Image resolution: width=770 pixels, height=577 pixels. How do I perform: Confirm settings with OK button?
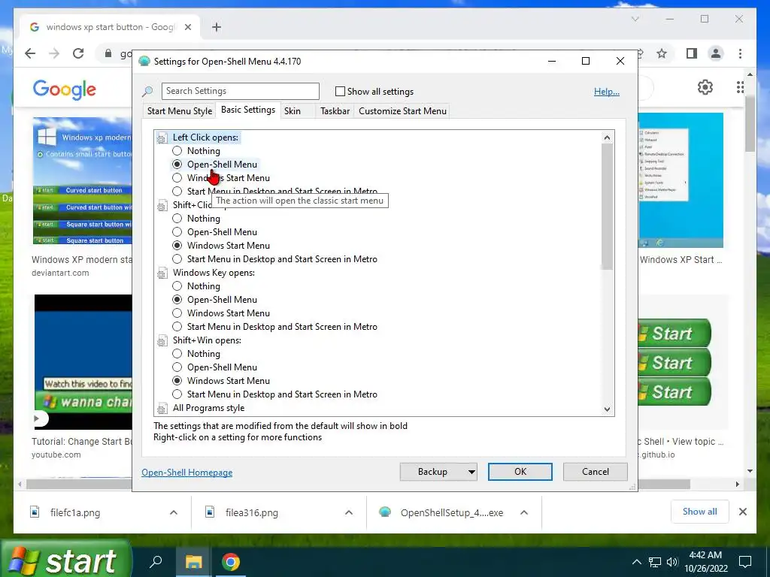[x=520, y=472]
